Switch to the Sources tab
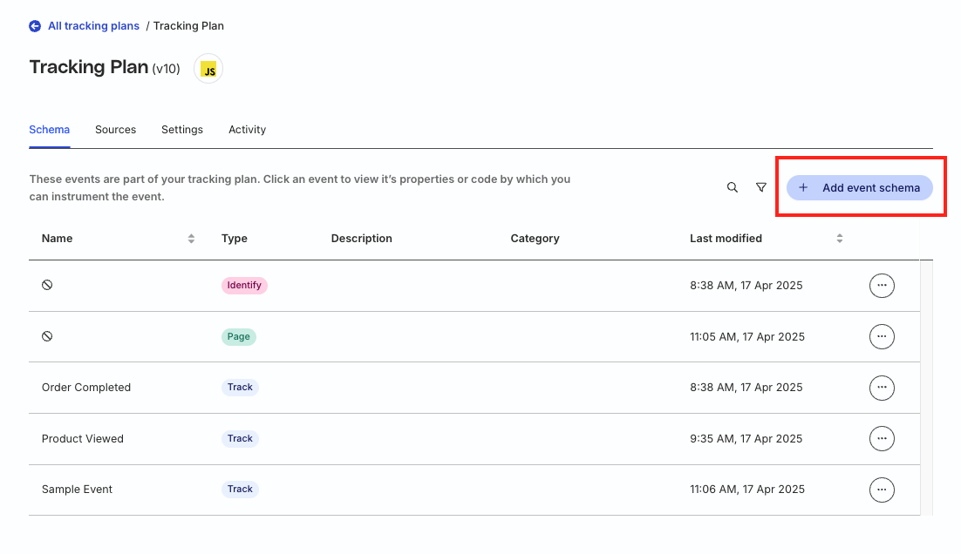Viewport: 961px width, 554px height. (115, 130)
